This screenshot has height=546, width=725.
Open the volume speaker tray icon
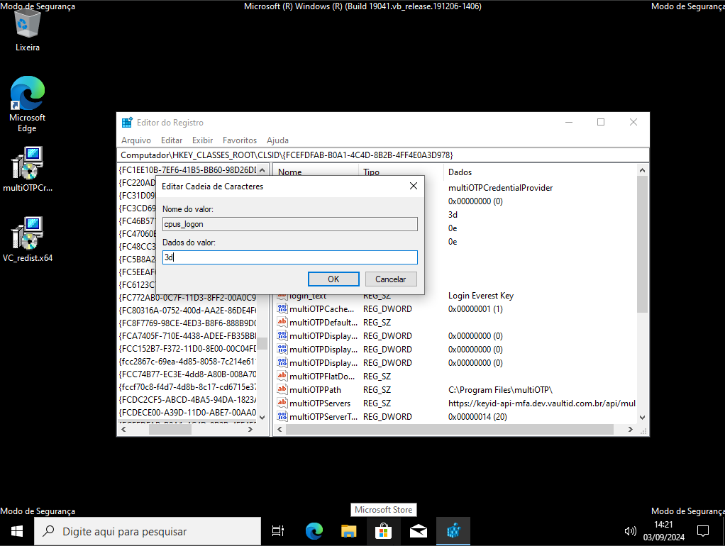(630, 531)
